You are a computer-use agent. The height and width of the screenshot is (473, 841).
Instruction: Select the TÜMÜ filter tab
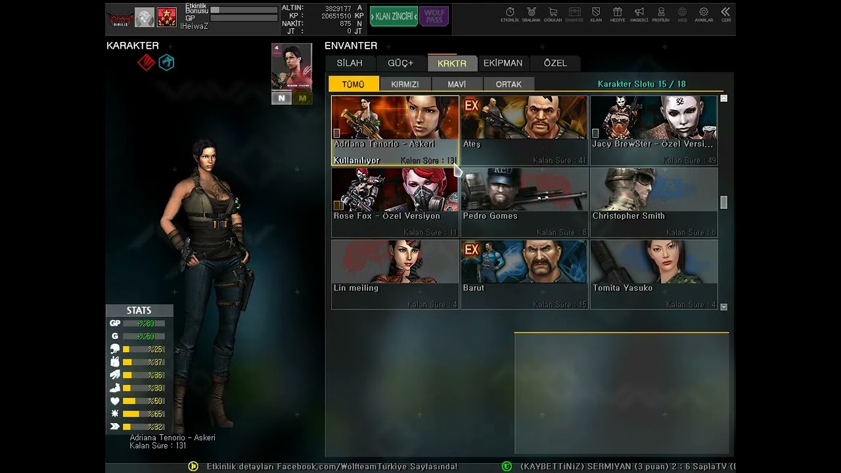[353, 84]
